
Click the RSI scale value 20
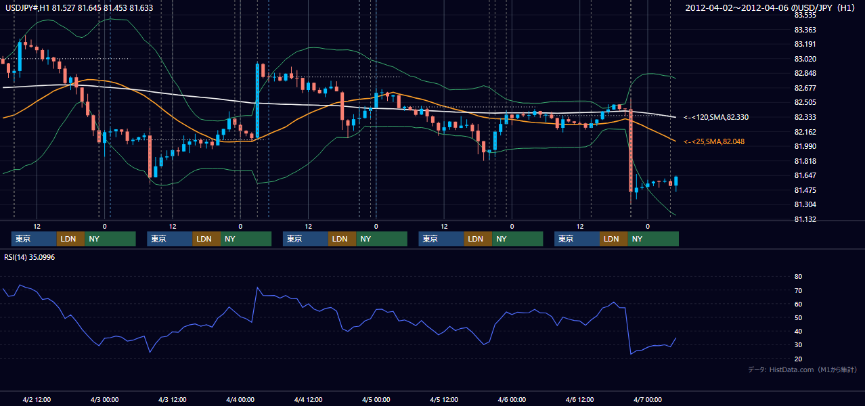click(798, 359)
